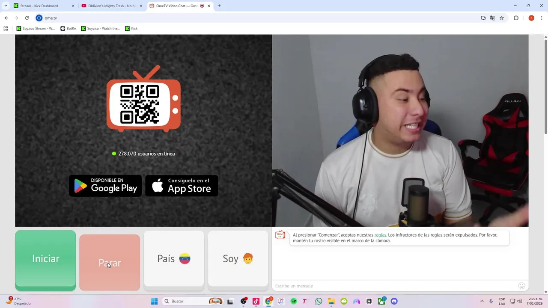Image resolution: width=548 pixels, height=308 pixels.
Task: Open the emoji picker in chat
Action: point(521,286)
